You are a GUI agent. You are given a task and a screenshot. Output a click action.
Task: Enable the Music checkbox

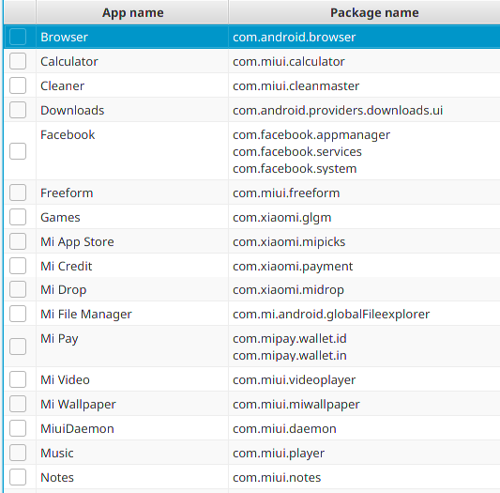click(18, 453)
